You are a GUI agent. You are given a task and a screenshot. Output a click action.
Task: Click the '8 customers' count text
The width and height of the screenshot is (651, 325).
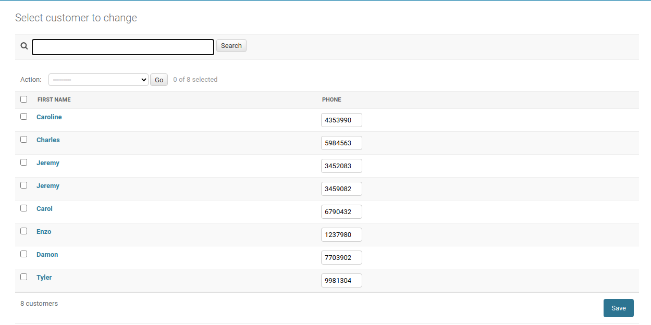39,303
